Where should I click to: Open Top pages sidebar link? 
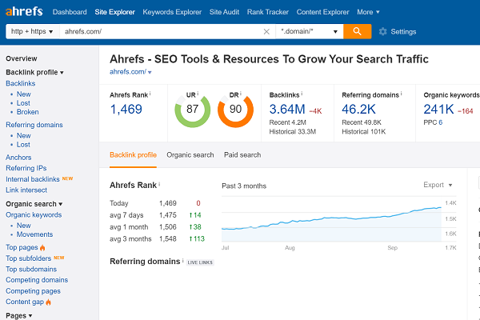point(22,247)
